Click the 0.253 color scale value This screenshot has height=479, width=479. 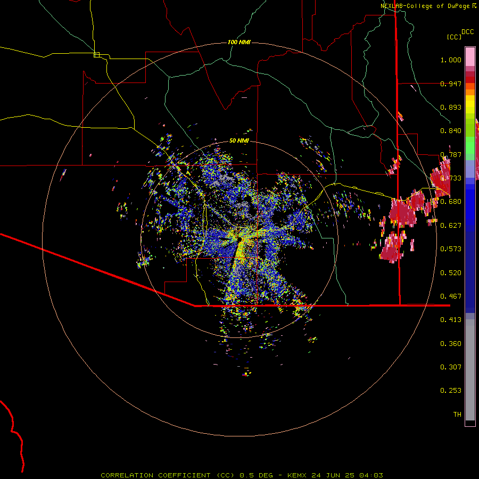pos(451,391)
